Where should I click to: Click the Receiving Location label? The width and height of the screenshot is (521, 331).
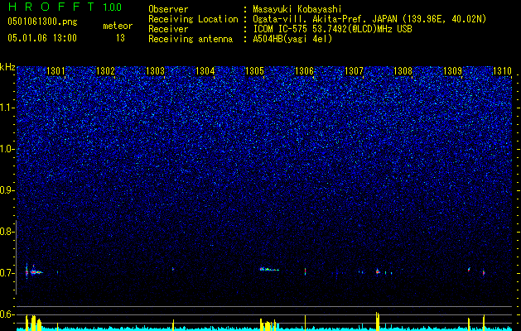pos(193,19)
